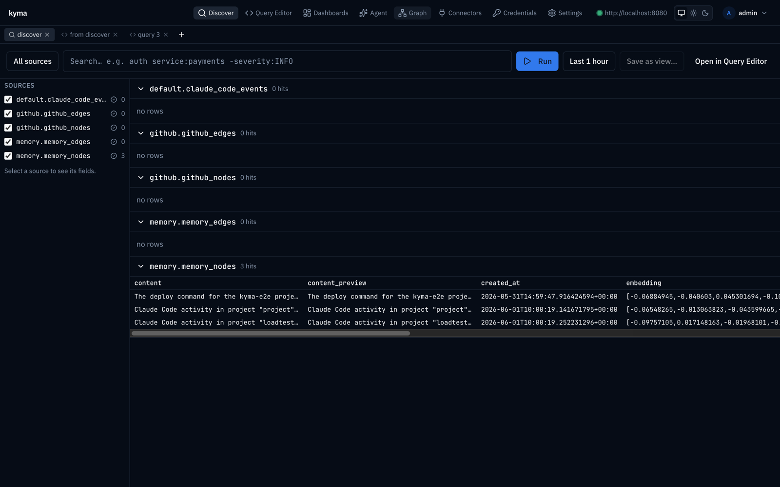
Task: Collapse github.github_edges results section
Action: click(141, 133)
